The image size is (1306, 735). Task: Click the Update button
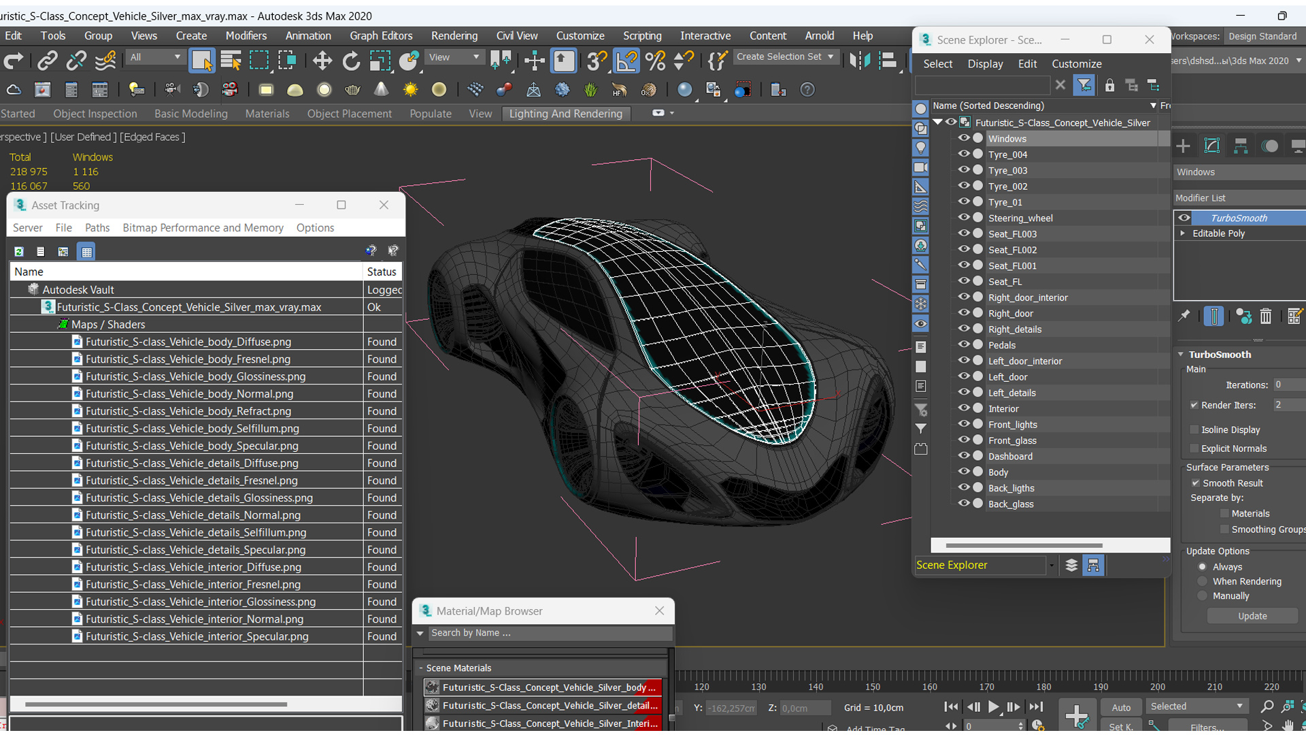[1252, 616]
